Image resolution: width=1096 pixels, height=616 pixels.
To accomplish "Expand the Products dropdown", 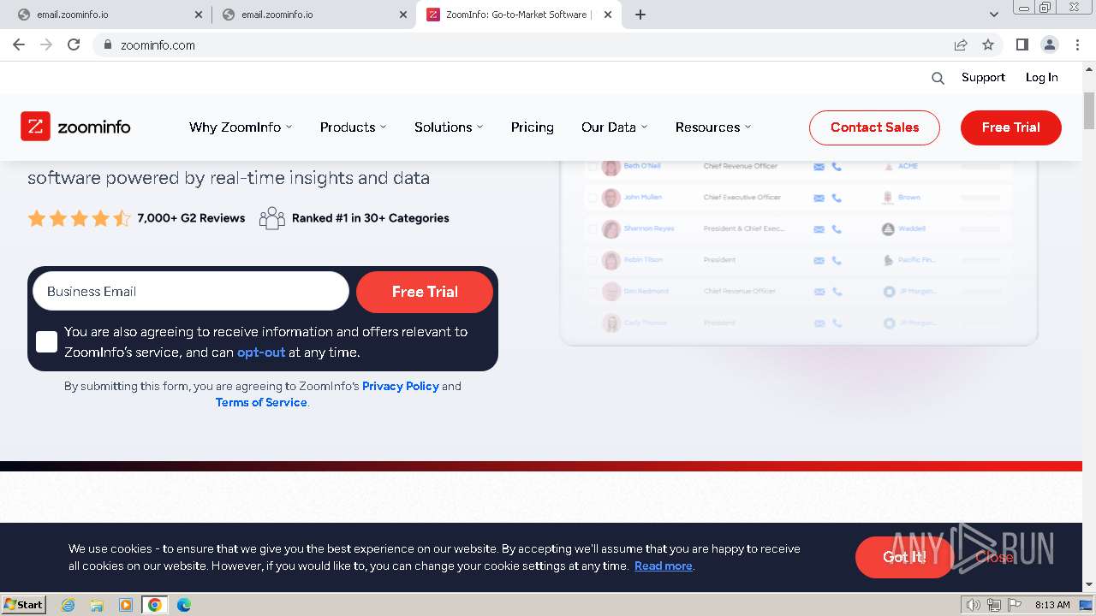I will (353, 127).
